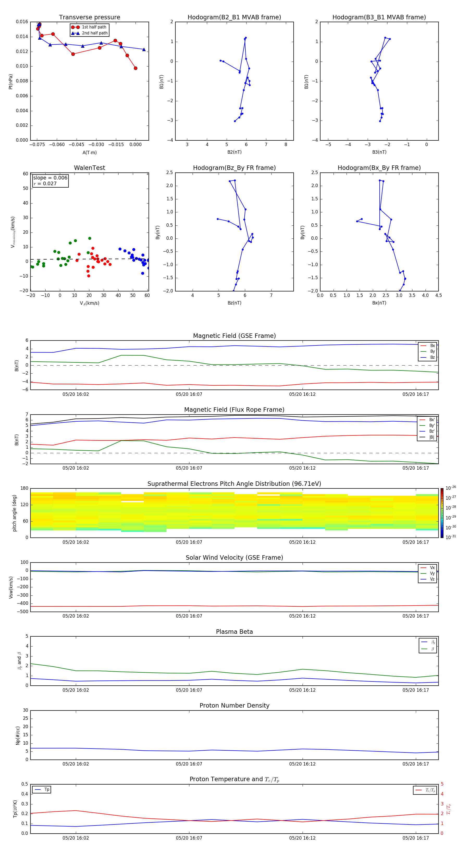Click the 'Magnetic Field (Flux Rope Frame)' title
This screenshot has width=469, height=861.
(x=234, y=410)
